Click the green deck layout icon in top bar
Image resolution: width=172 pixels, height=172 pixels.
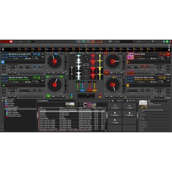coord(83,42)
